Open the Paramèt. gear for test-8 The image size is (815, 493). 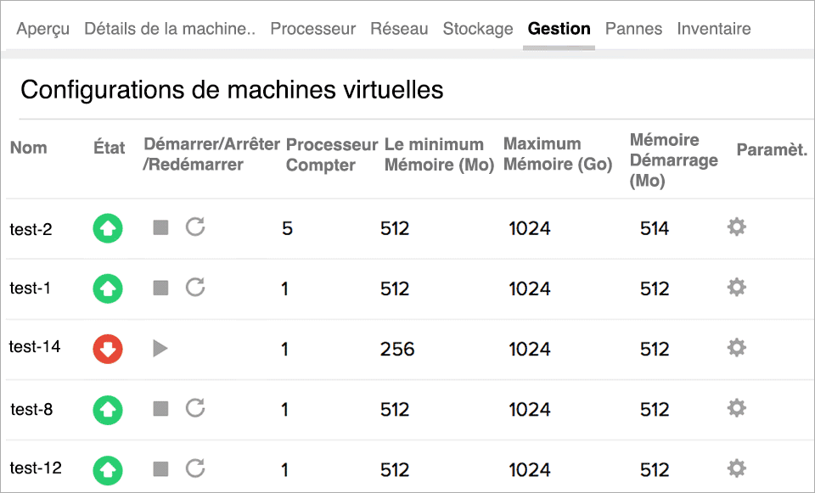tap(737, 409)
